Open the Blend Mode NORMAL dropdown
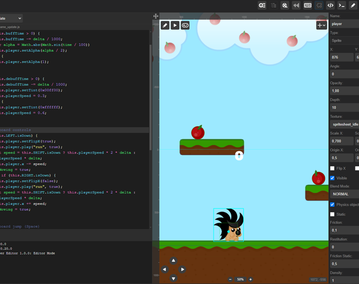Image resolution: width=359 pixels, height=284 pixels. tap(345, 194)
